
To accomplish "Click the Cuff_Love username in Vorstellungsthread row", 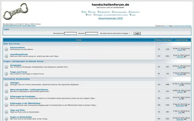I will 180,57.
